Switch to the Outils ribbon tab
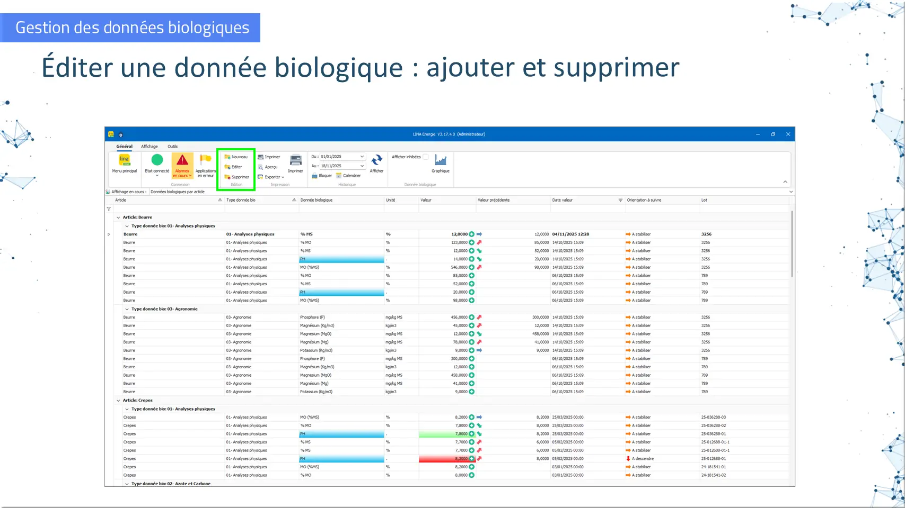Screen dimensions: 905x508 [x=172, y=147]
